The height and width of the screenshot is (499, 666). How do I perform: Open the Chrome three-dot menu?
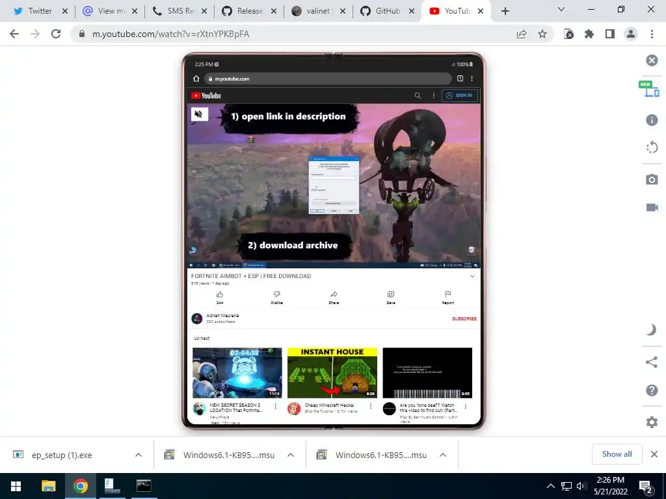click(x=652, y=34)
